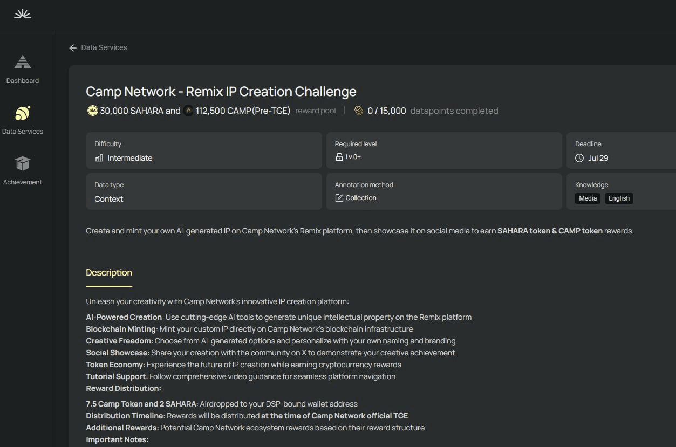Open the Data Services sidebar icon
Screen dimensions: 676x447
click(x=23, y=113)
